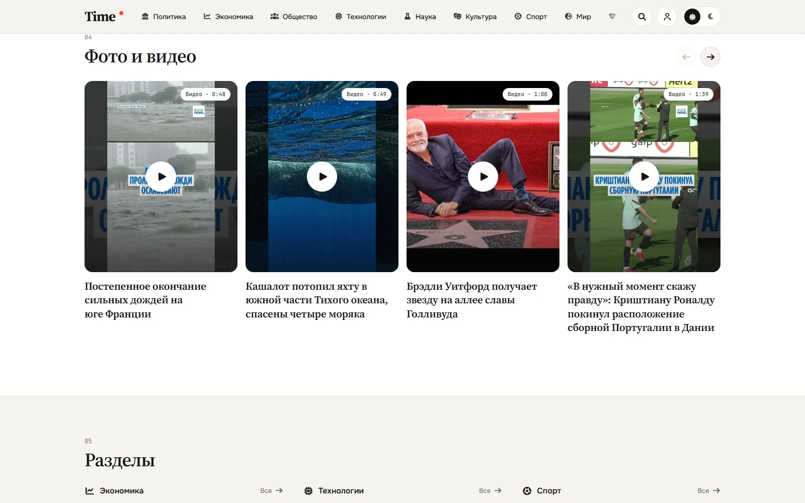The width and height of the screenshot is (805, 503).
Task: Switch to light theme sun toggle
Action: [692, 17]
